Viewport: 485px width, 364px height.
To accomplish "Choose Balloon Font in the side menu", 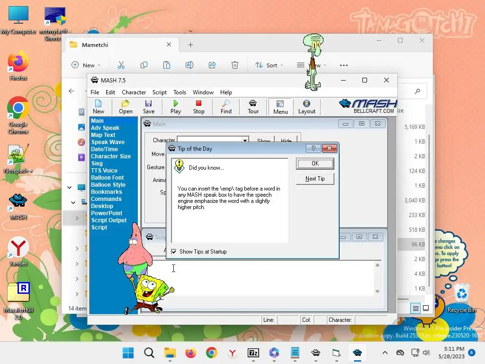I will (107, 178).
